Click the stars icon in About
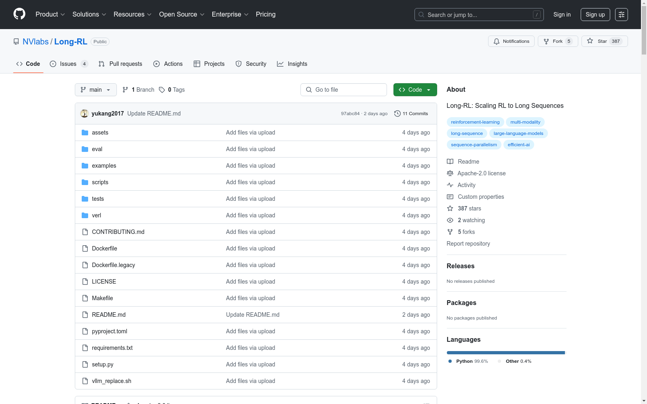Image resolution: width=647 pixels, height=404 pixels. point(450,208)
